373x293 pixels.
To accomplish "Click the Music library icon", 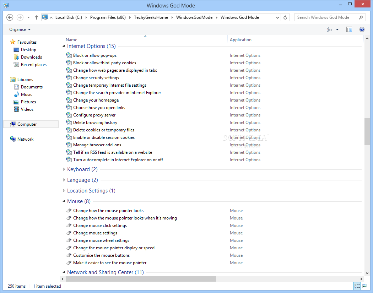I will 16,94.
